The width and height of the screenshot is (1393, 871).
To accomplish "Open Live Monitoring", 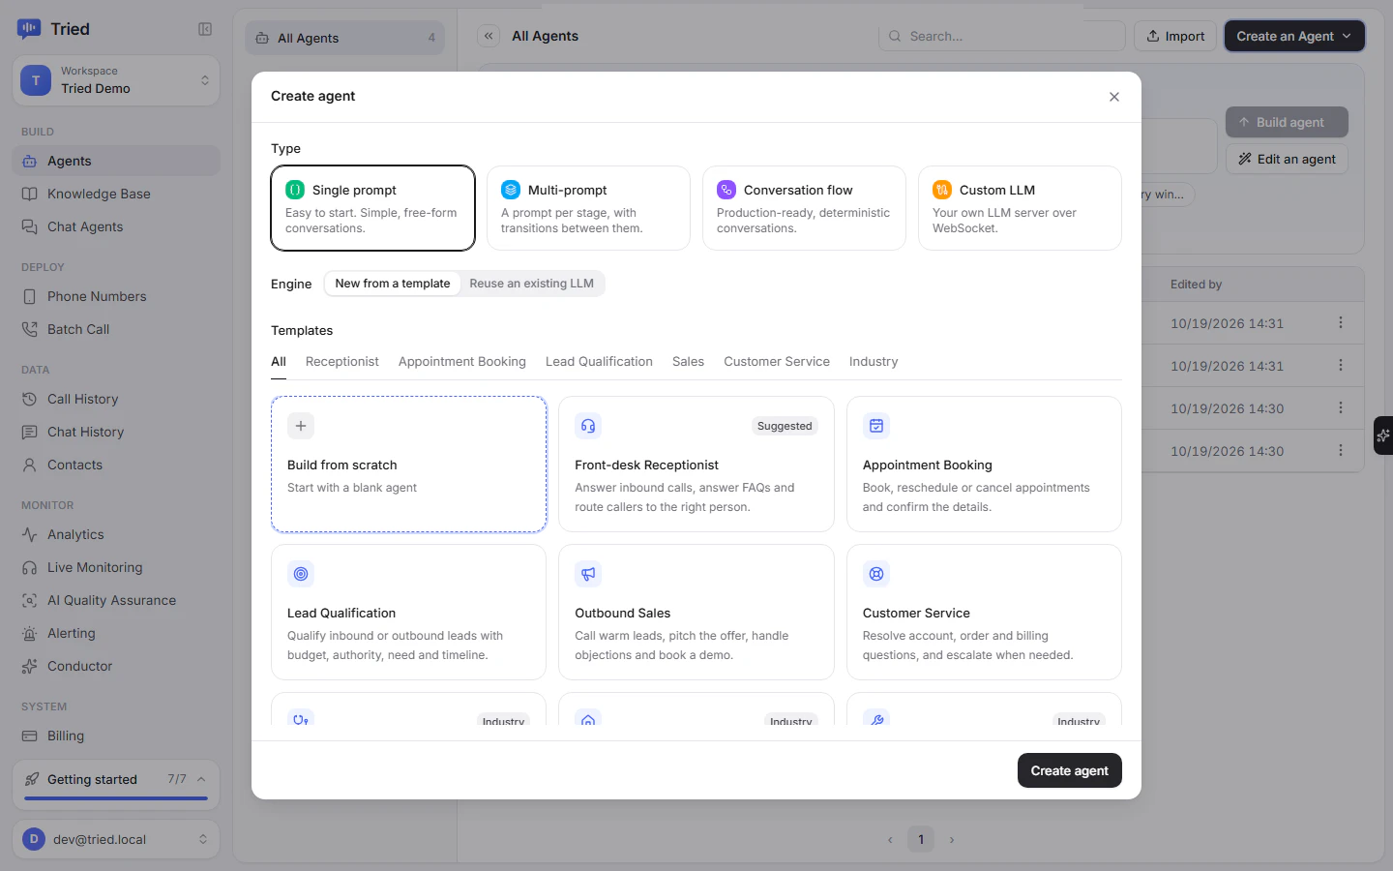I will point(116,567).
